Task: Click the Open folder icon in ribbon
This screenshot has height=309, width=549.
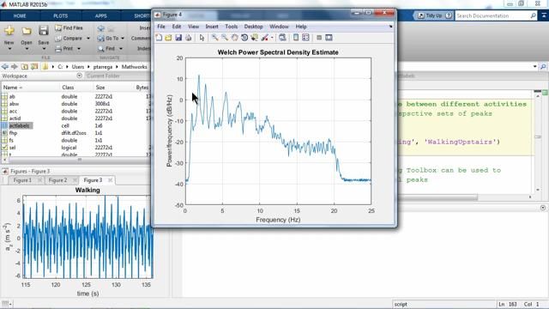Action: [x=27, y=31]
